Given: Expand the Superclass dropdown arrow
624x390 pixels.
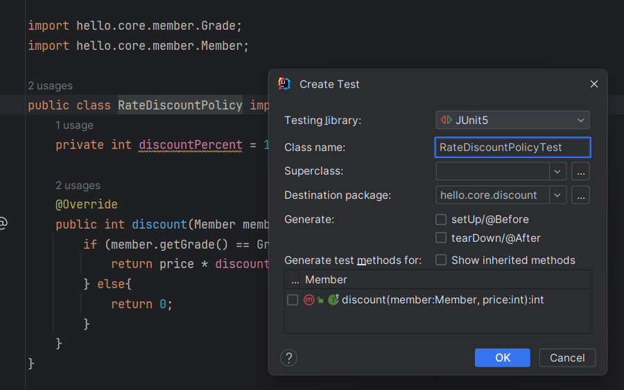Looking at the screenshot, I should point(558,171).
